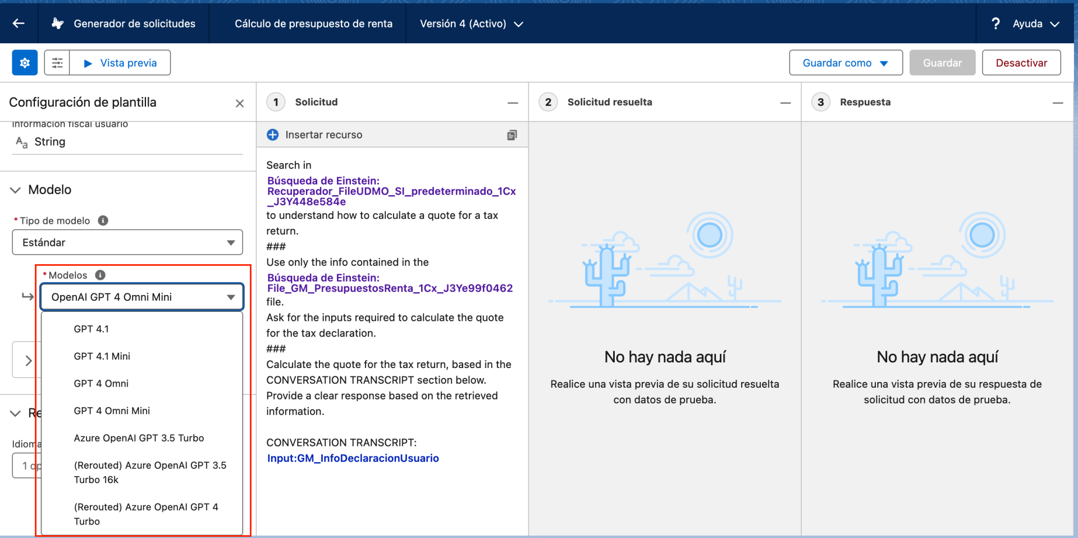Select (Rerouted) Azure OpenAI GPT 4 Turbo
This screenshot has width=1078, height=538.
click(141, 514)
